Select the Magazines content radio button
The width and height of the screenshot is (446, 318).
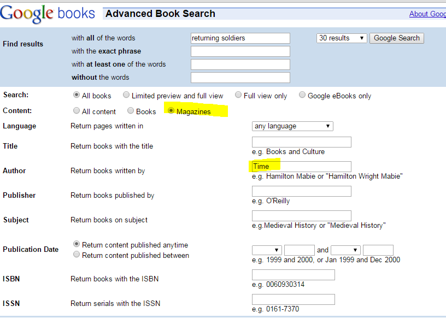[171, 110]
